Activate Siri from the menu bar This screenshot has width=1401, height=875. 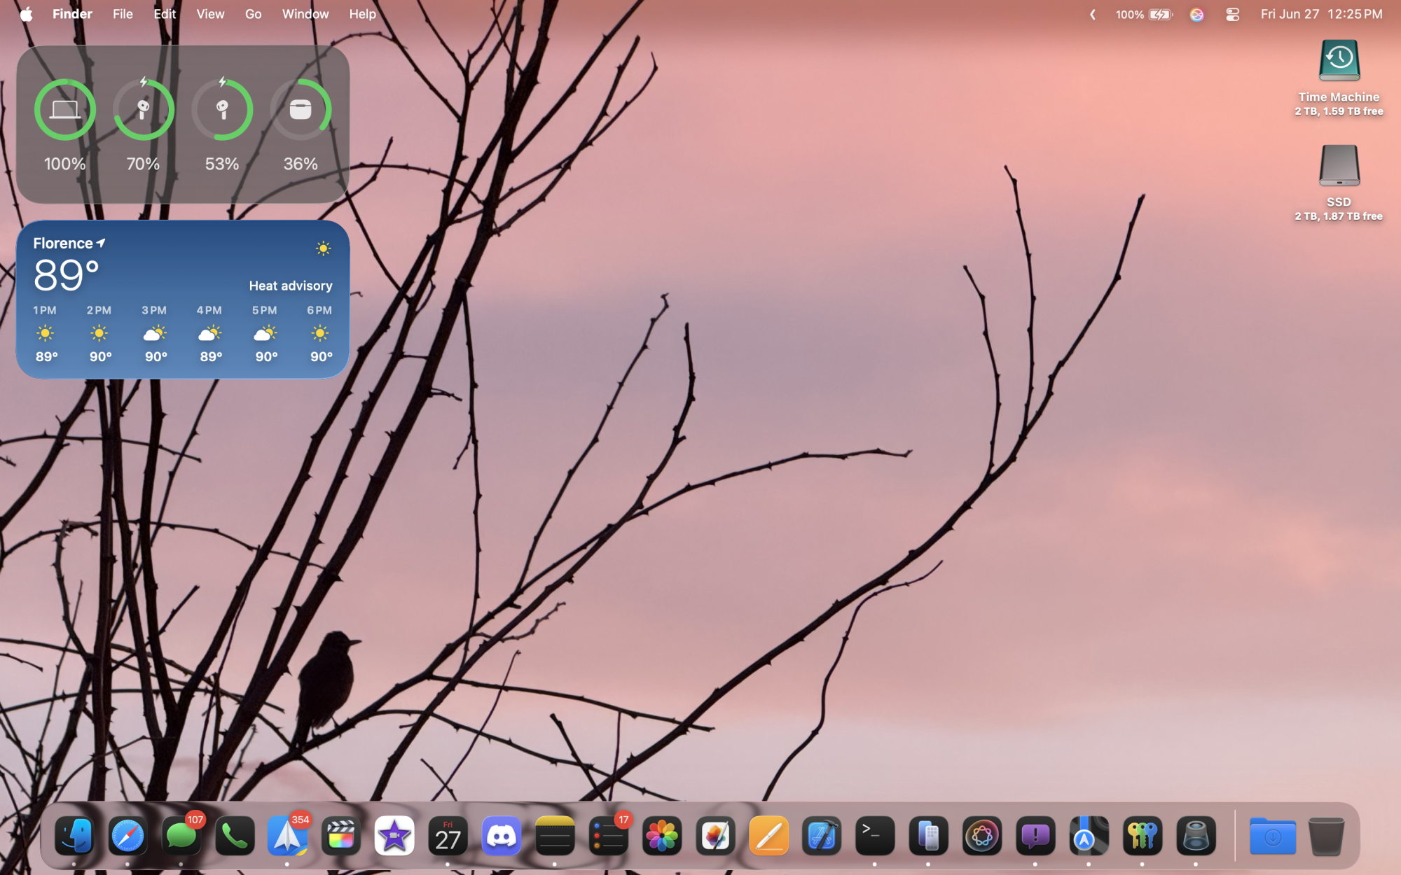[1197, 14]
